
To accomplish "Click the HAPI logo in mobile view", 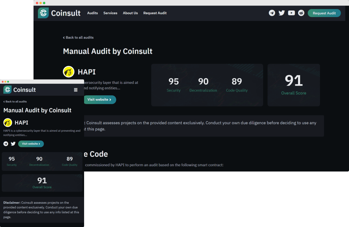I will point(8,123).
